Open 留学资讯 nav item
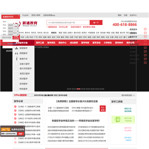The width and height of the screenshot is (149, 149). click(51, 43)
